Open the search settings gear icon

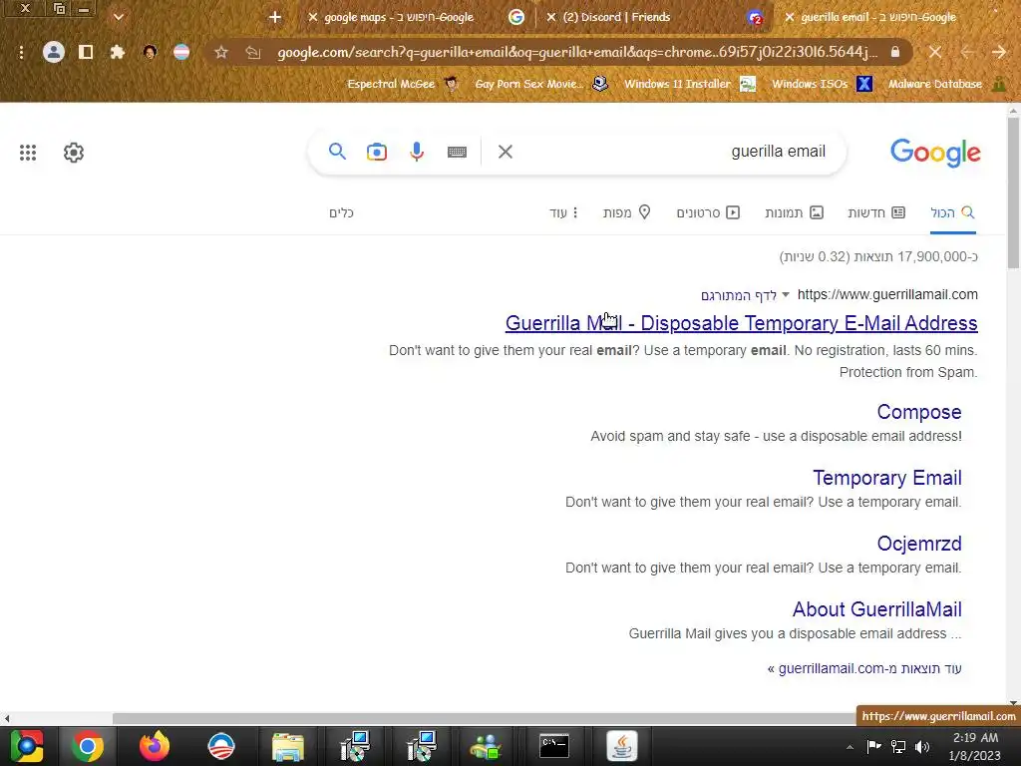pos(74,153)
